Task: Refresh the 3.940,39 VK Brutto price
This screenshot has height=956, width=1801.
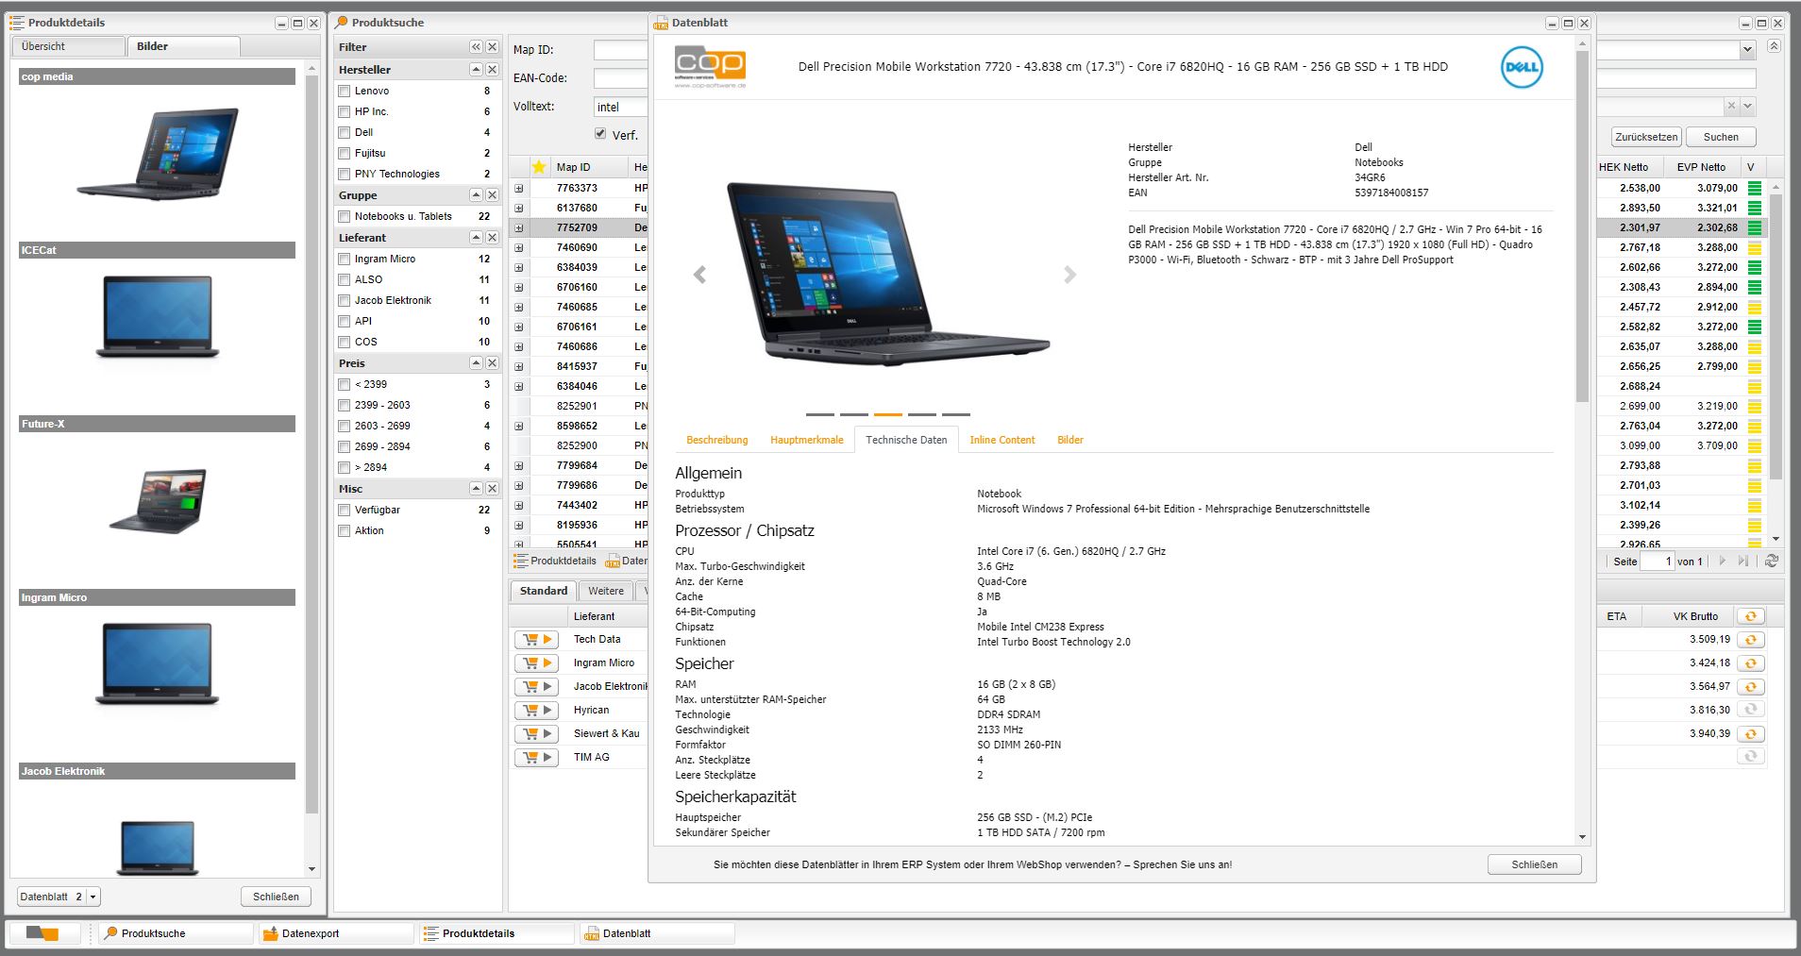Action: coord(1750,734)
